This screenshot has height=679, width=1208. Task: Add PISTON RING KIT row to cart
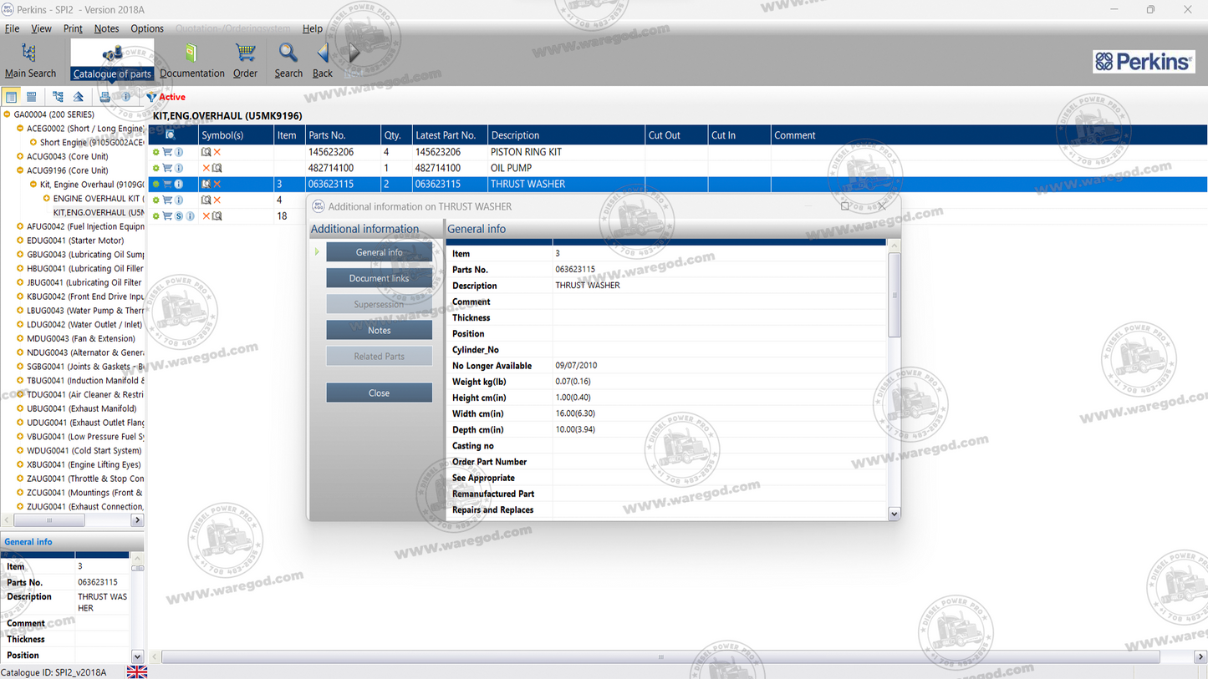point(167,152)
